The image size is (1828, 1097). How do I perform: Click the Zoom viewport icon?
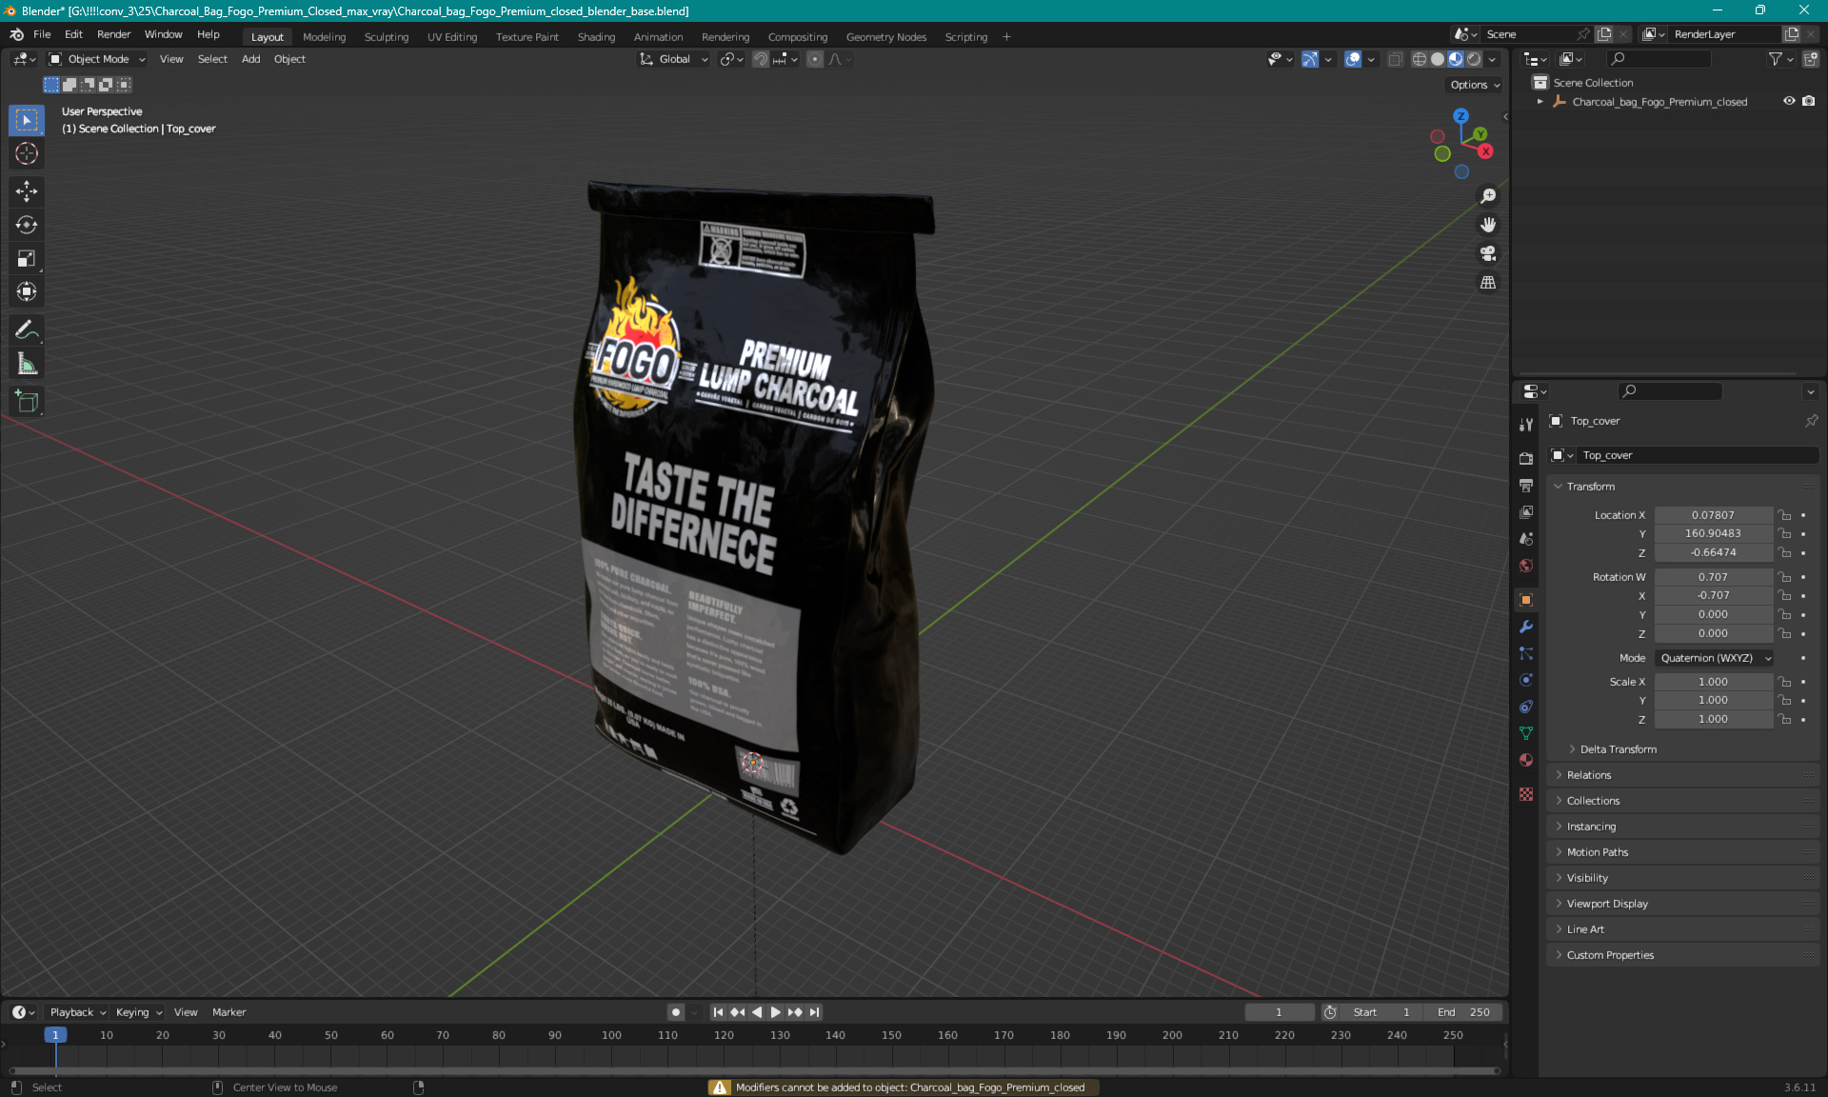pyautogui.click(x=1488, y=196)
